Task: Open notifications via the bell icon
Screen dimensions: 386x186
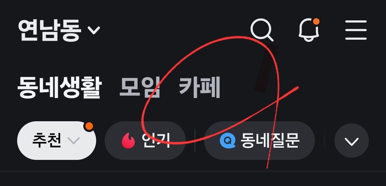Action: 309,30
